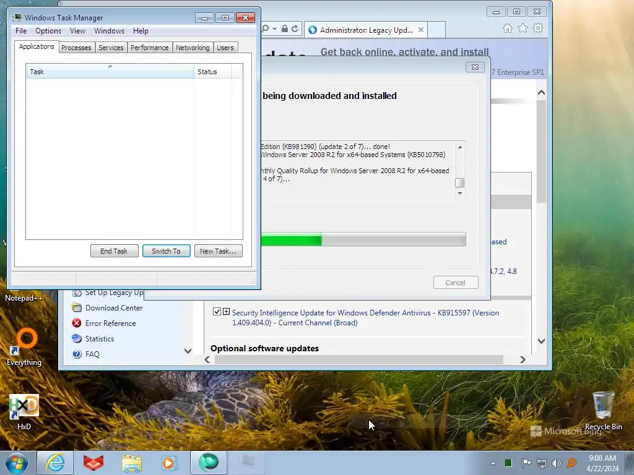The image size is (634, 475).
Task: Open Task Manager Options menu
Action: click(48, 31)
